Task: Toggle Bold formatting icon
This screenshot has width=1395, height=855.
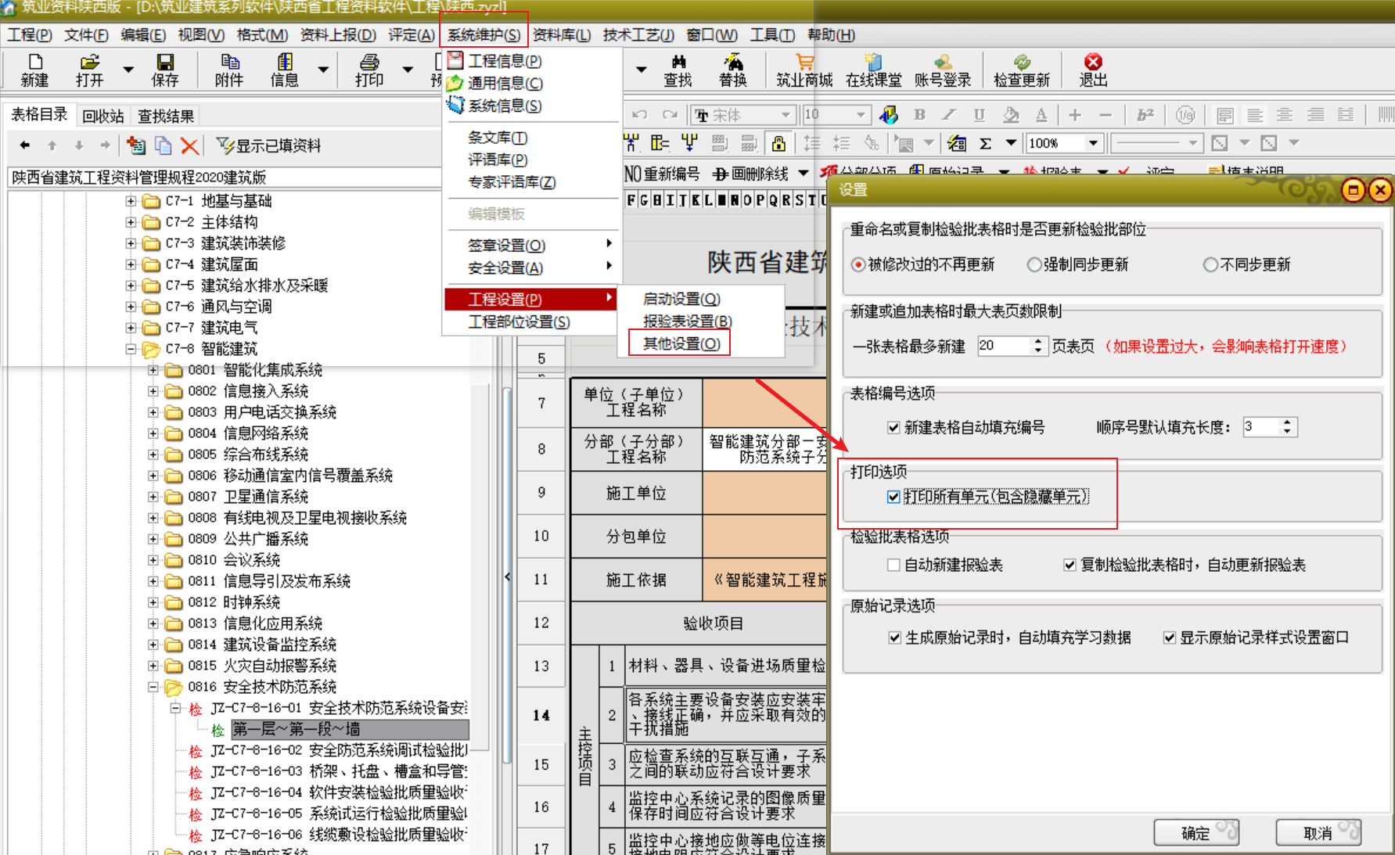Action: click(920, 115)
